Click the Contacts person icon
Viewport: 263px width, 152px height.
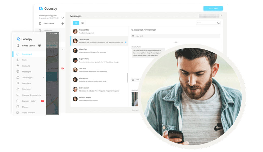click(x=18, y=66)
